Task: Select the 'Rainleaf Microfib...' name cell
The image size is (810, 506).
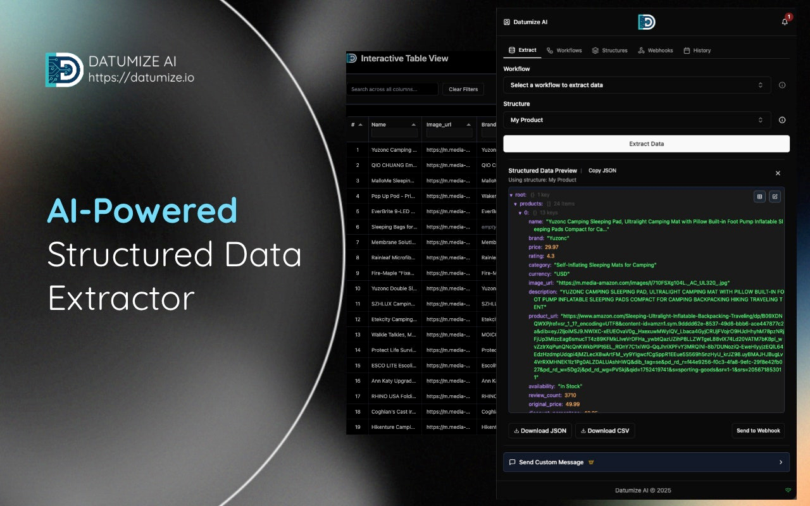Action: point(394,257)
